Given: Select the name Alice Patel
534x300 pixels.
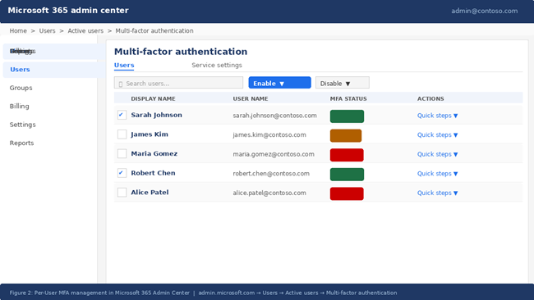Looking at the screenshot, I should [x=150, y=193].
